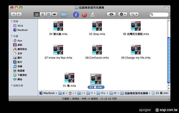This screenshot has height=113, width=179.
Task: Click MacBook in the path bar
Action: pos(47,93)
